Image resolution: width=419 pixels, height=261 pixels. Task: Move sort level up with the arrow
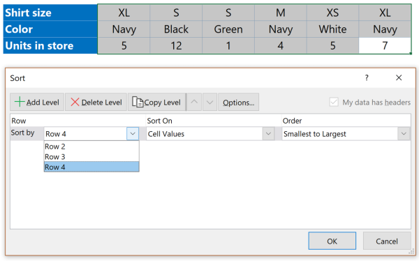[x=194, y=102]
